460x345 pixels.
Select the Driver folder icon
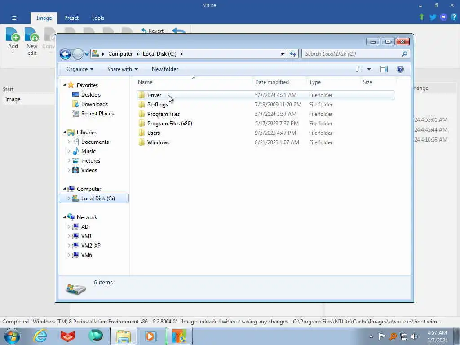tap(142, 95)
